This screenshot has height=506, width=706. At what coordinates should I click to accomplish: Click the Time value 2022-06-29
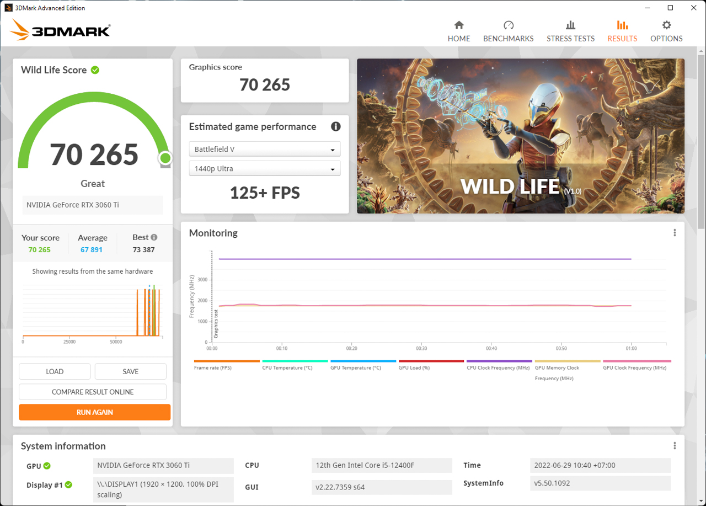(x=600, y=466)
